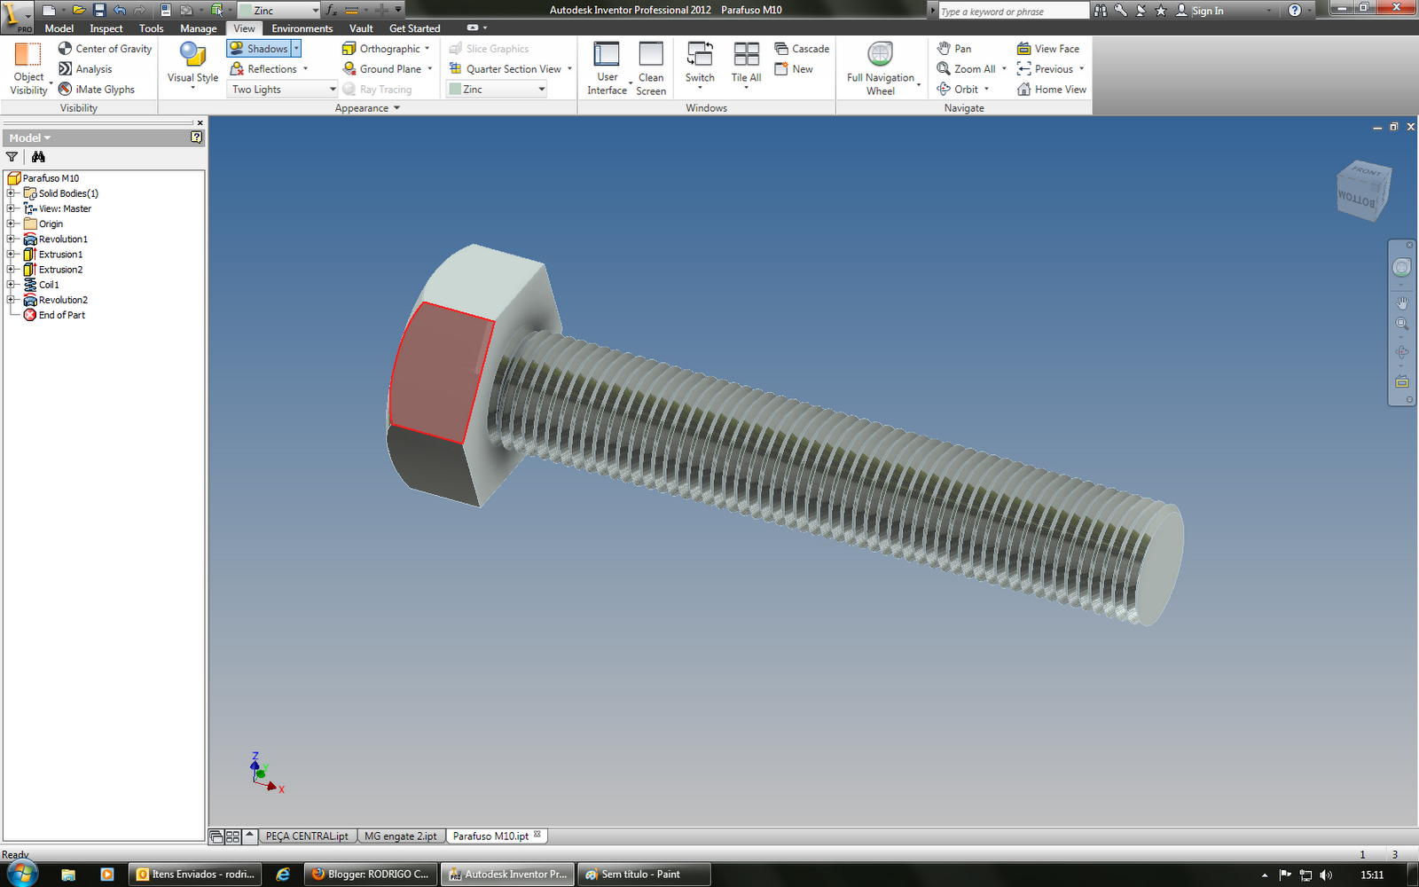Screen dimensions: 1419x887
Task: Click the Sign In link
Action: [x=1206, y=11]
